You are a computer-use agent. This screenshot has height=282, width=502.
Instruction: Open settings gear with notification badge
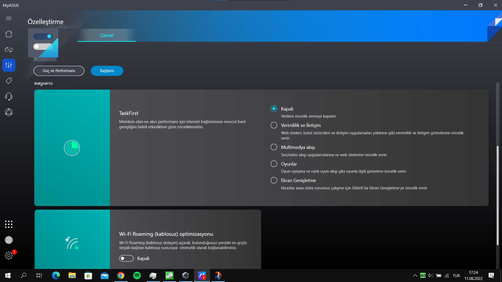click(x=9, y=256)
